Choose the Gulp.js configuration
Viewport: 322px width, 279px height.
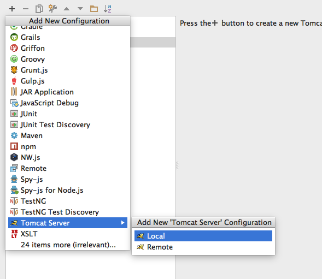click(68, 81)
